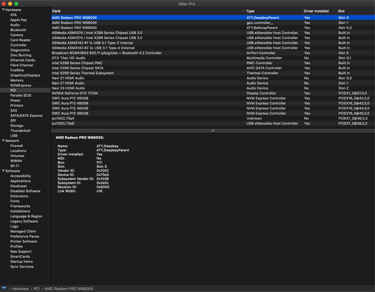Select AMD Radeon PRO W6900X row
This screenshot has width=375, height=292.
click(x=213, y=27)
